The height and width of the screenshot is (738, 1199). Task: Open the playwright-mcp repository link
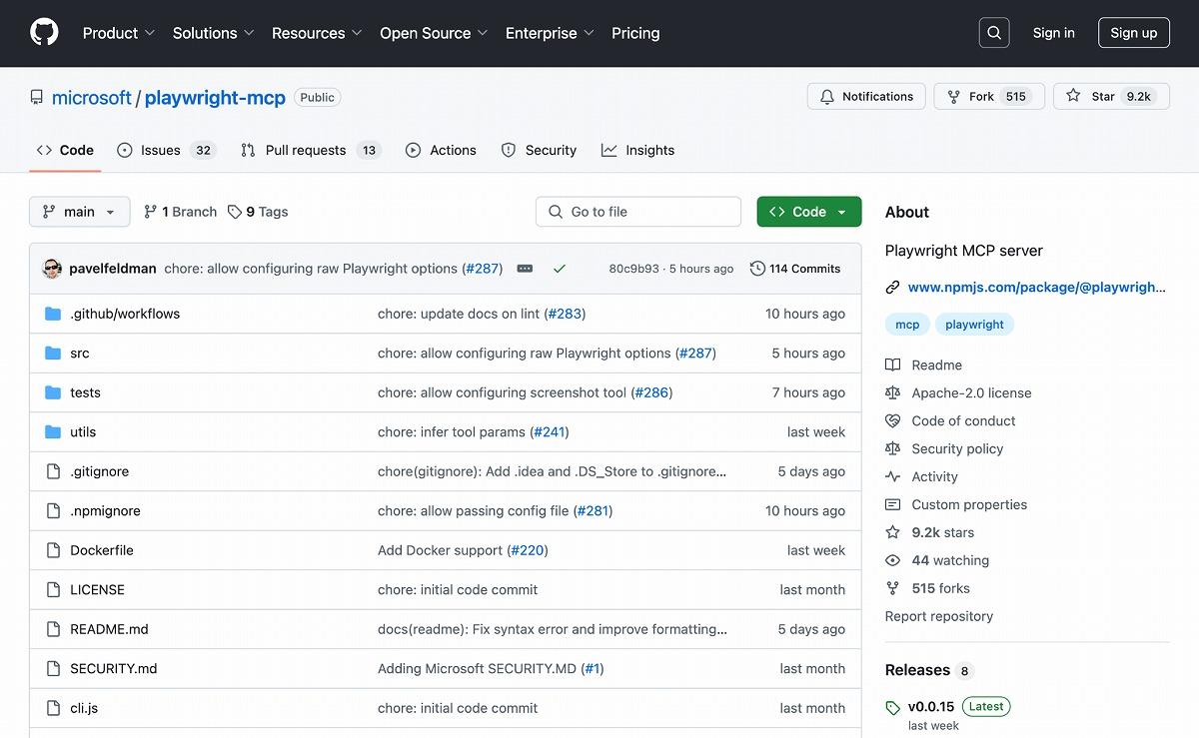point(215,98)
